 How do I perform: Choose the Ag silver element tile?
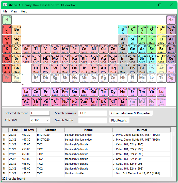coord(103,59)
